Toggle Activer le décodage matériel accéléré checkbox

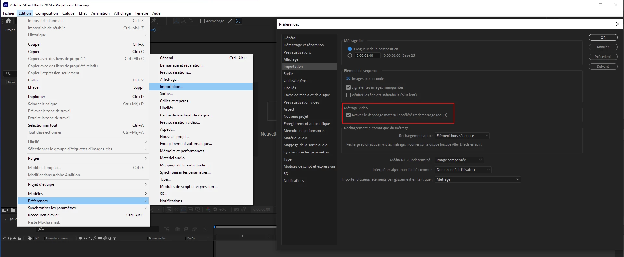pos(348,115)
